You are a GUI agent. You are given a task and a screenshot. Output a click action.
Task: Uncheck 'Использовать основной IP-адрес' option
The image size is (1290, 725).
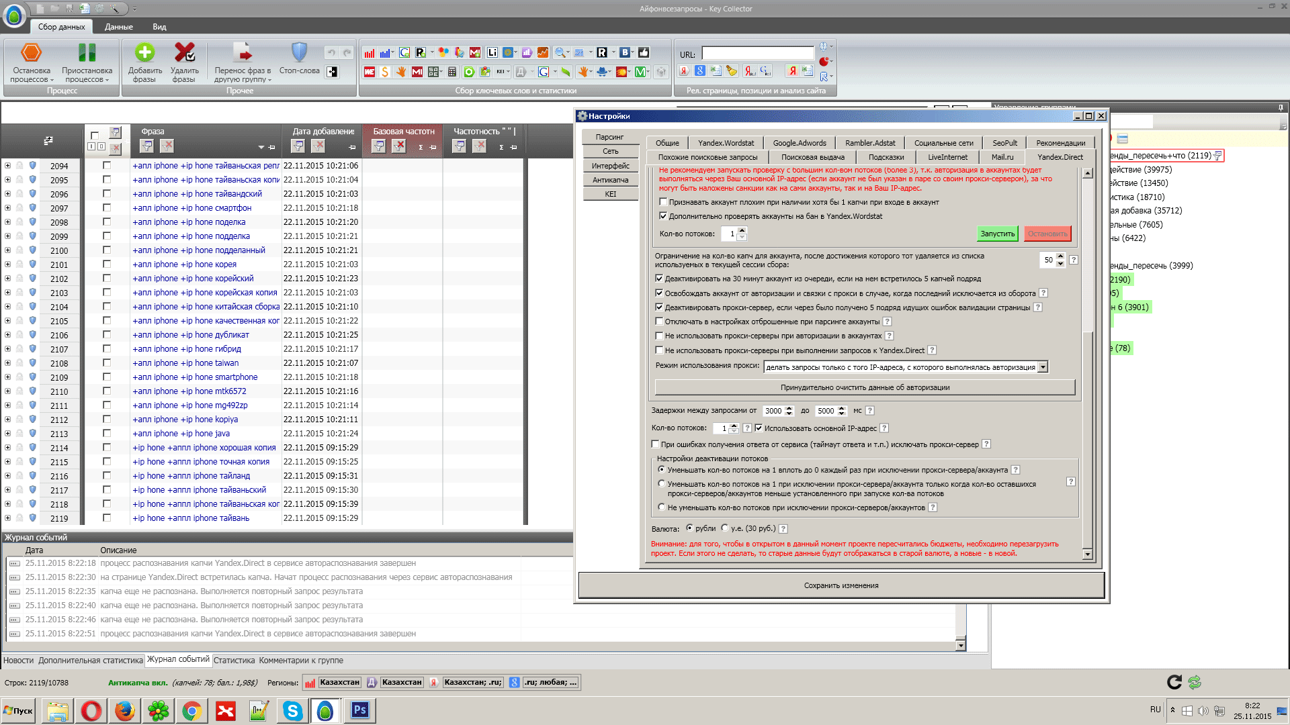[759, 428]
